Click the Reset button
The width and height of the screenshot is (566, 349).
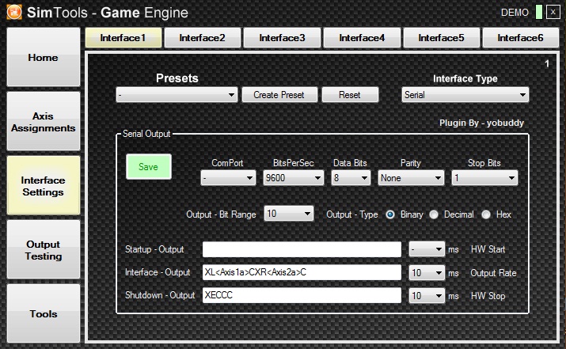click(349, 95)
